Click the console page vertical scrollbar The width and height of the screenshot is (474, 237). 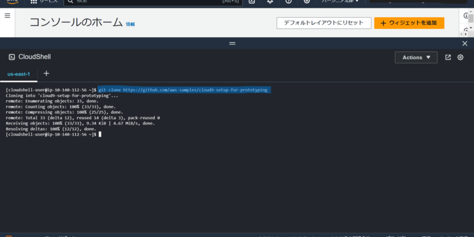[x=471, y=20]
